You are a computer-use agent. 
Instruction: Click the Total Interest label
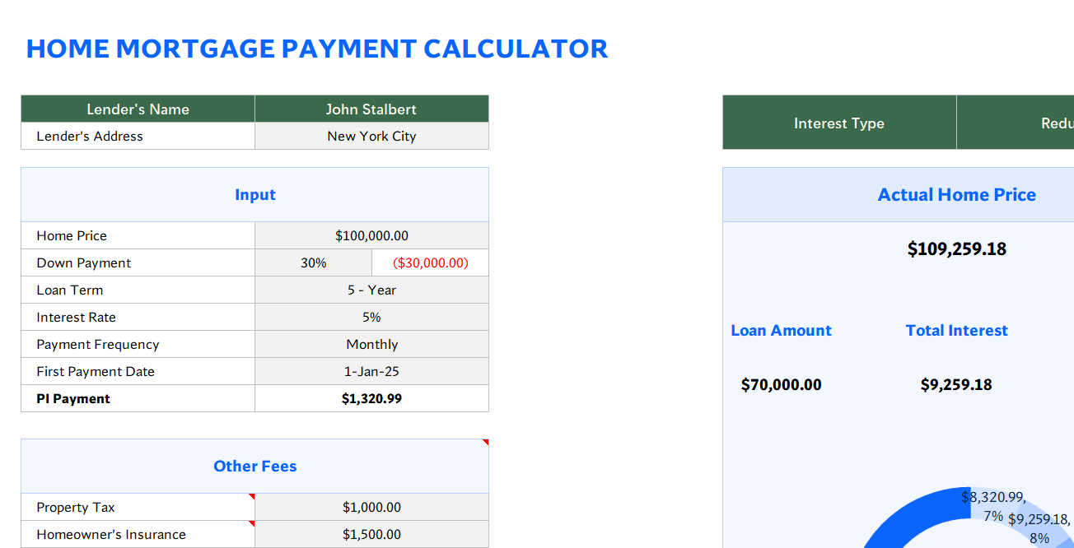pyautogui.click(x=957, y=331)
